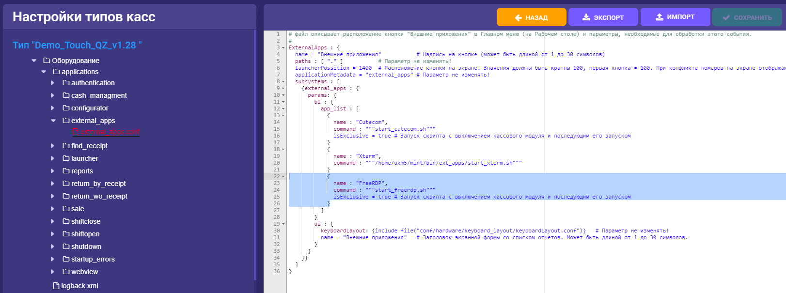Collapse the external_apps folder arrow

click(x=53, y=121)
